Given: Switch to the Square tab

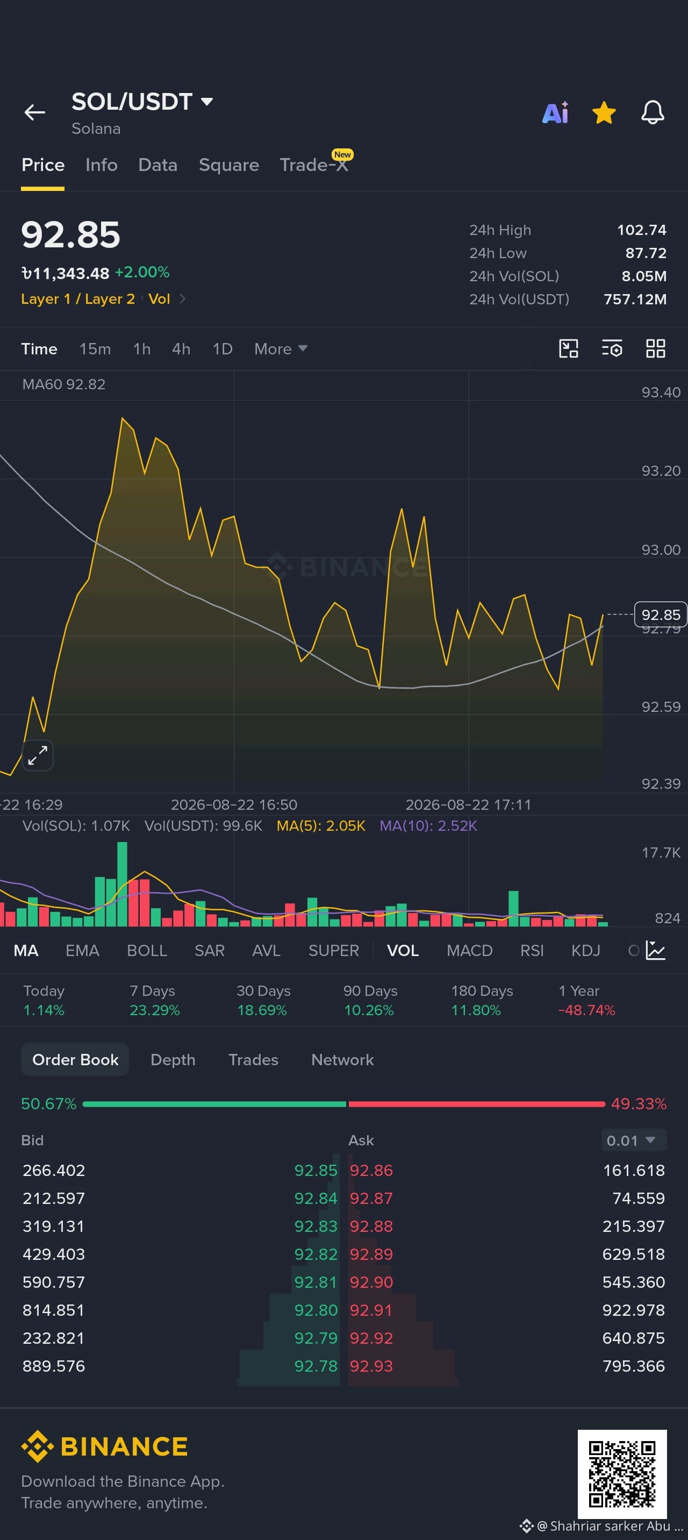Looking at the screenshot, I should click(229, 165).
